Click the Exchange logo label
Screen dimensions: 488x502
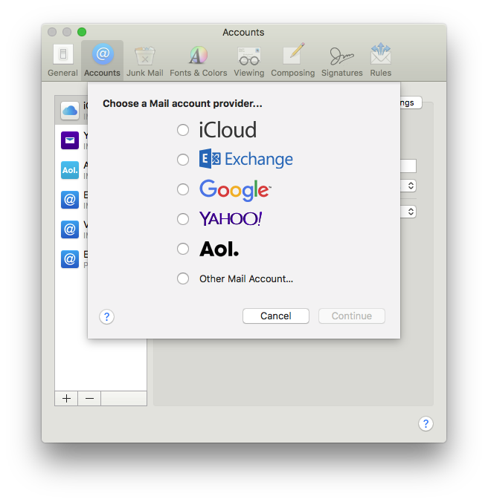[x=246, y=159]
